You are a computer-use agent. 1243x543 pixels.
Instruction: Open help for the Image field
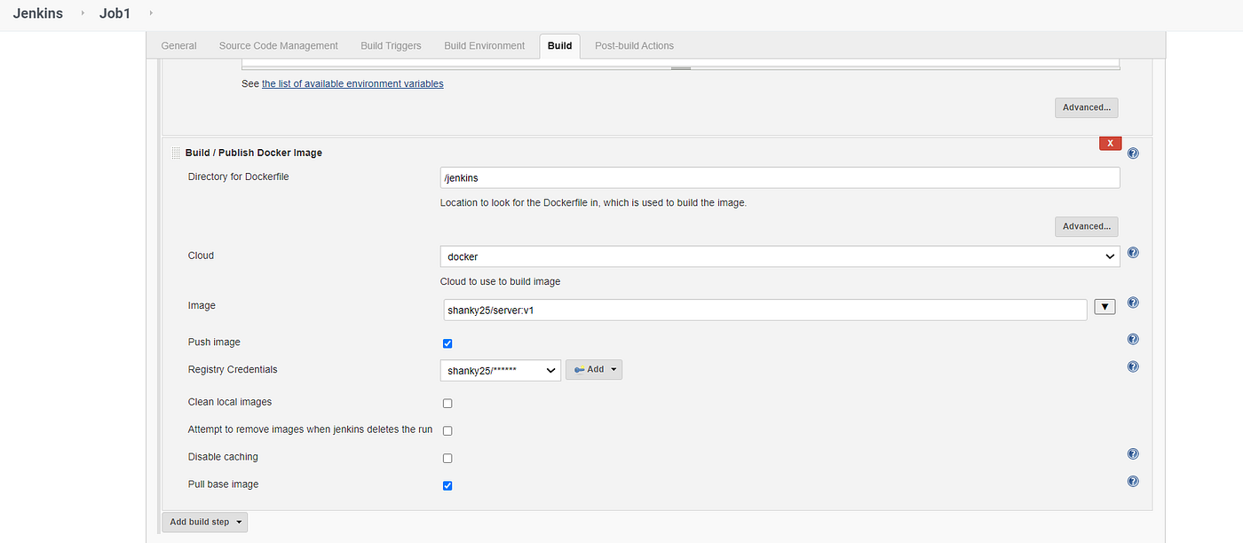(1132, 303)
